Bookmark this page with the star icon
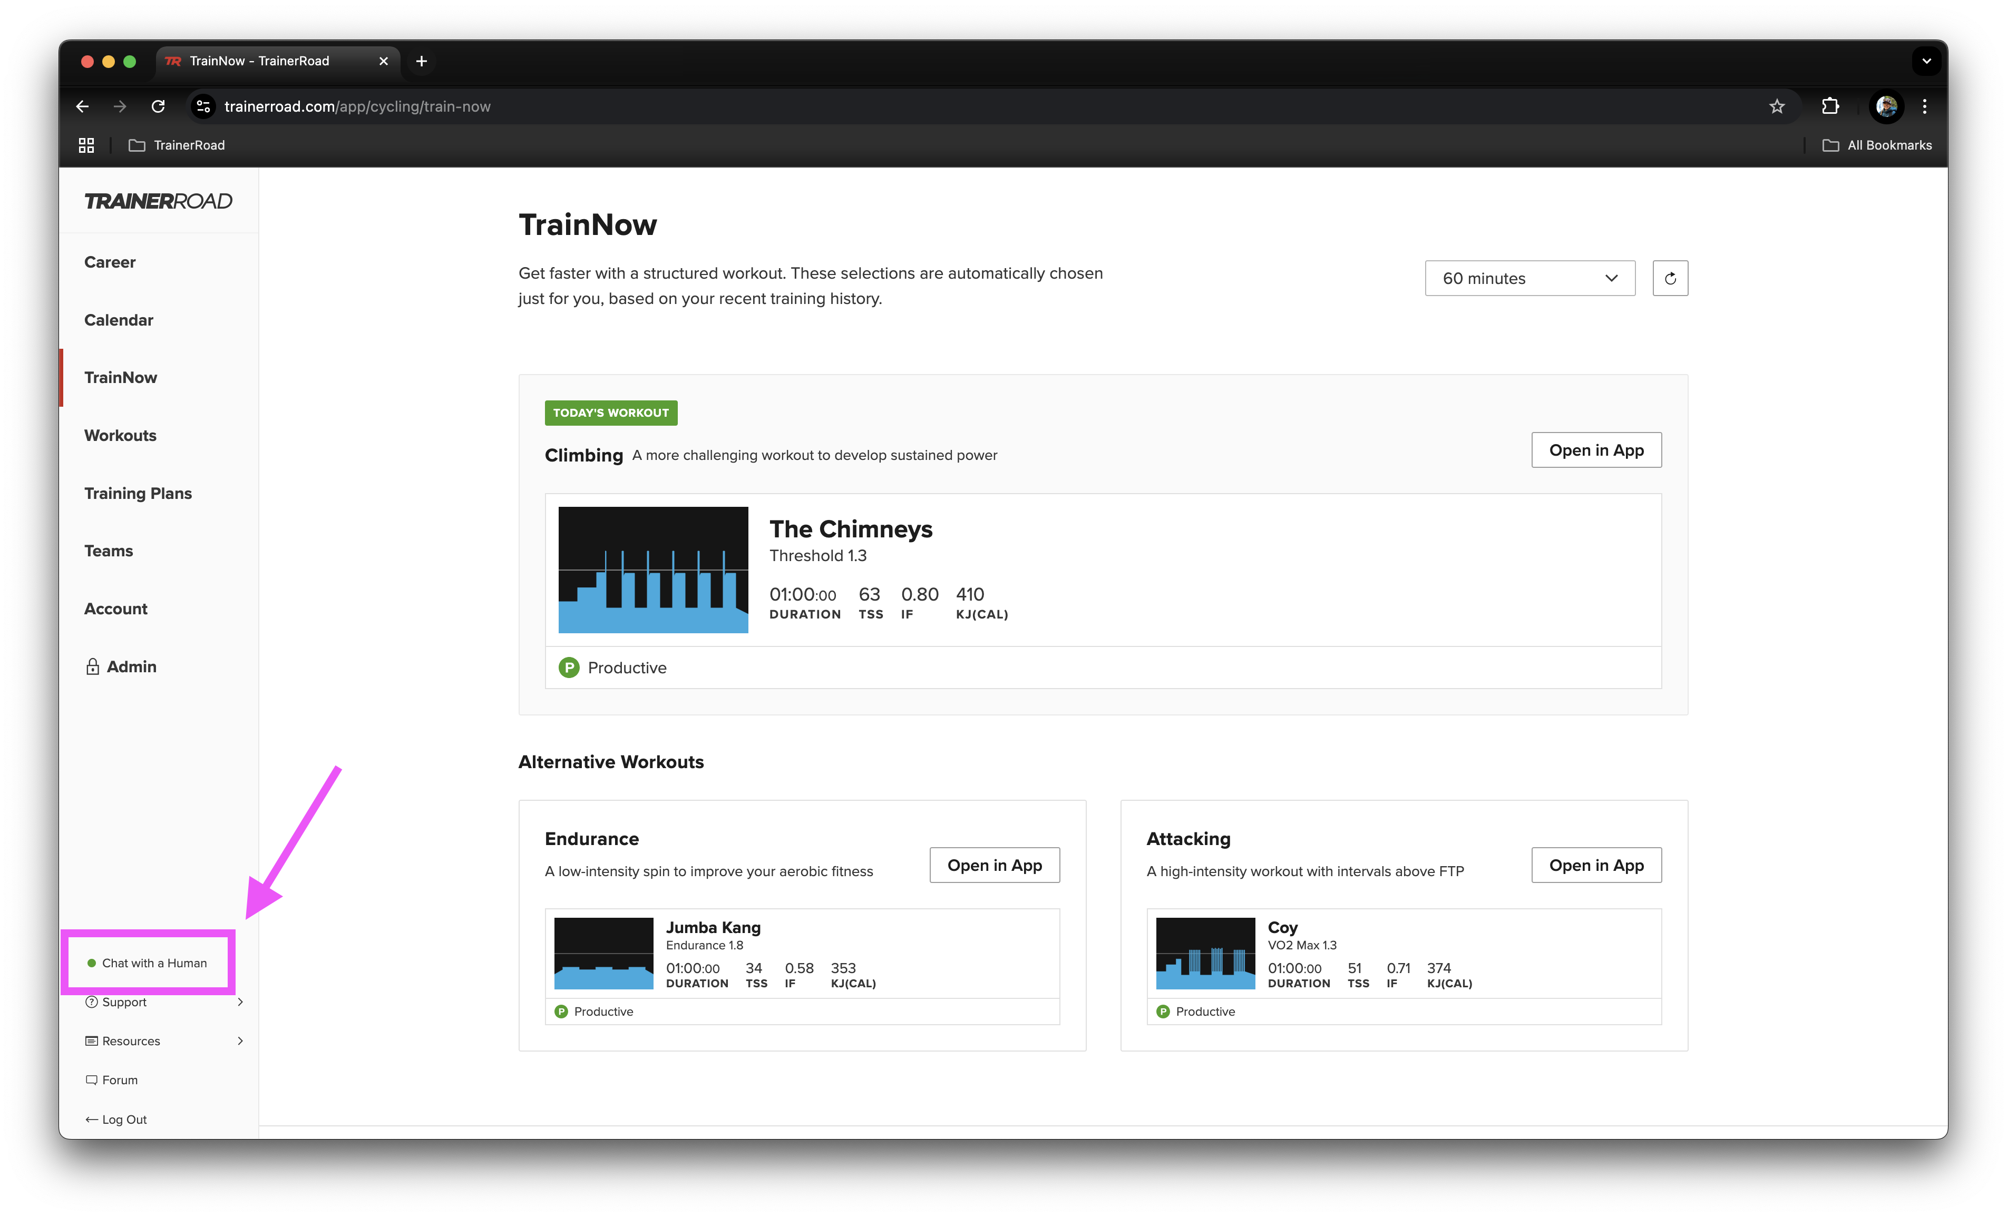Screen dimensions: 2007x1217 [x=1777, y=106]
